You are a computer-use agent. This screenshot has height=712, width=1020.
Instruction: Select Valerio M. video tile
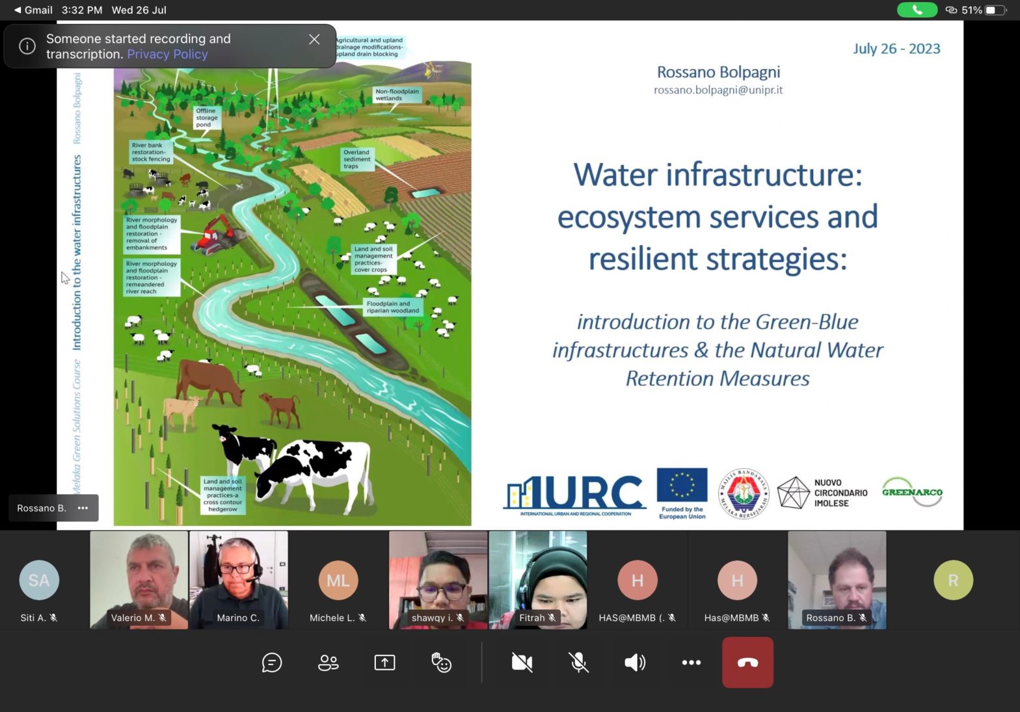point(139,579)
